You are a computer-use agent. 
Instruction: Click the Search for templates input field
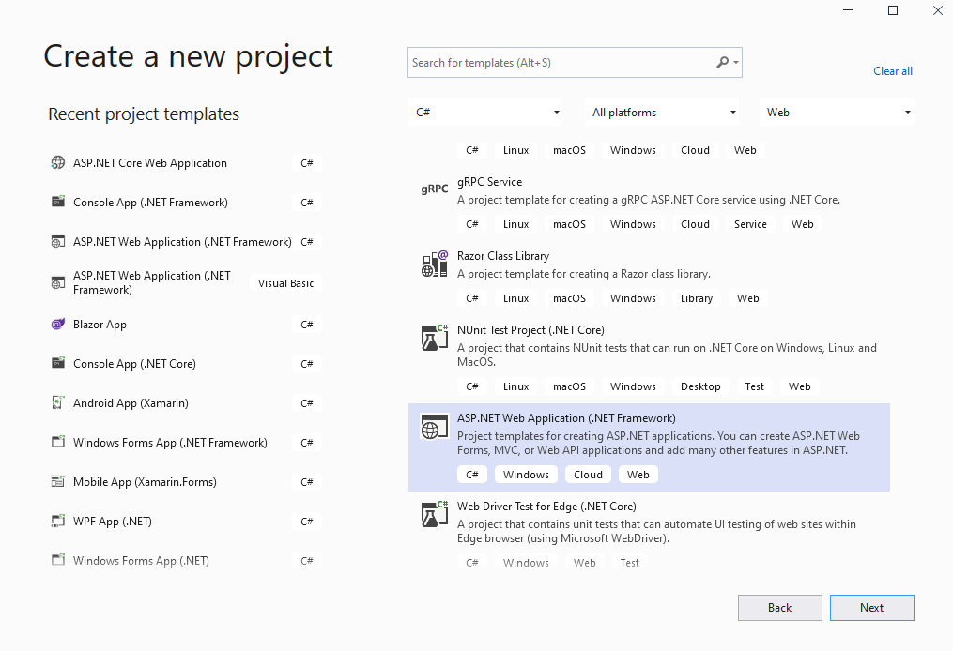pyautogui.click(x=563, y=62)
